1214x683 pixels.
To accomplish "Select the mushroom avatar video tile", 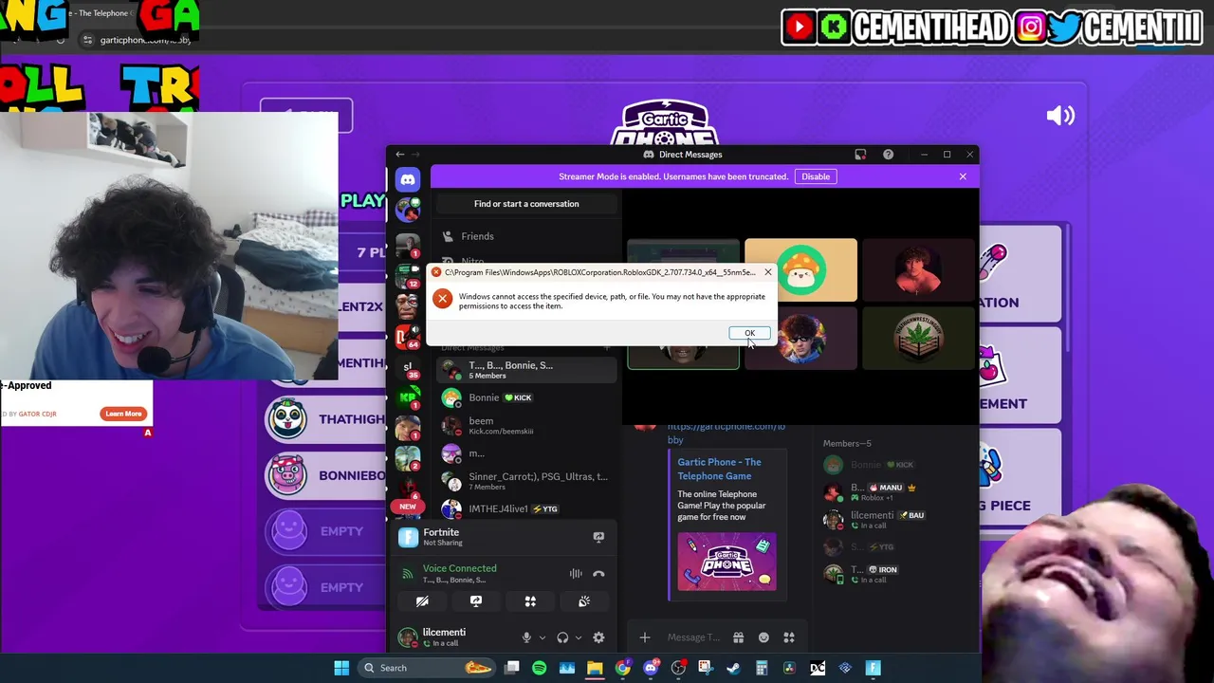I will [x=800, y=270].
